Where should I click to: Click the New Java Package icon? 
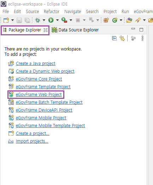tap(106, 20)
